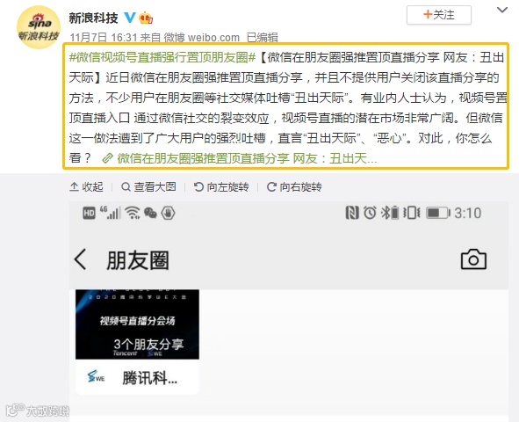Click the 腾讯科… channel name
The width and height of the screenshot is (519, 422).
pos(149,378)
